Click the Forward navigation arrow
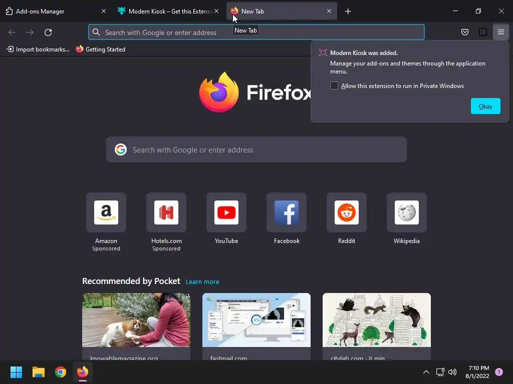 point(30,32)
